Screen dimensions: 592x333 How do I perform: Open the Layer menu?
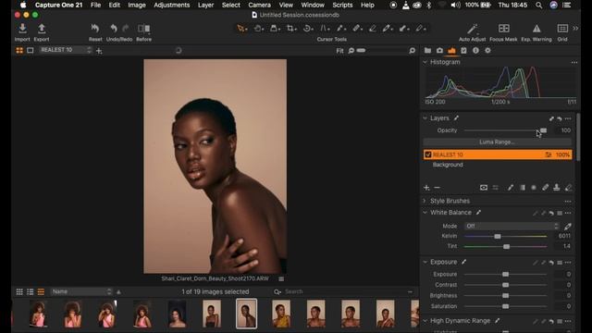click(205, 5)
